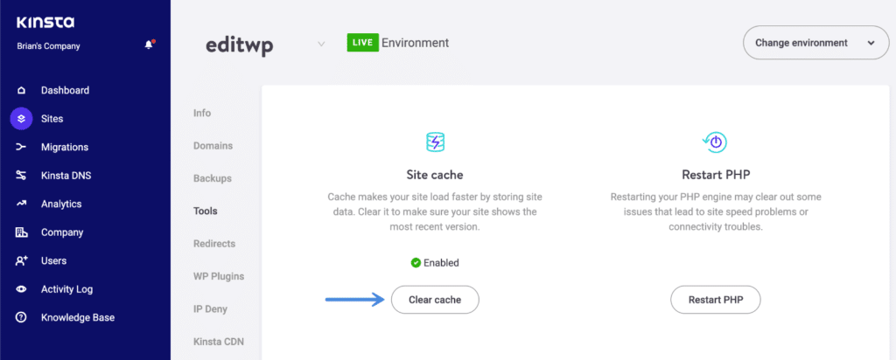Click the Users add-person icon
Image resolution: width=896 pixels, height=360 pixels.
pyautogui.click(x=21, y=260)
